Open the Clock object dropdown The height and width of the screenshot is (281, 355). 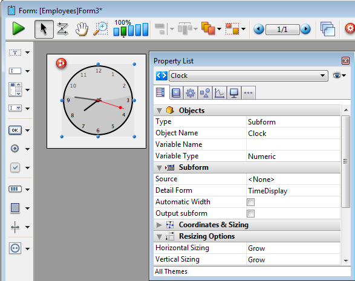tap(249, 76)
